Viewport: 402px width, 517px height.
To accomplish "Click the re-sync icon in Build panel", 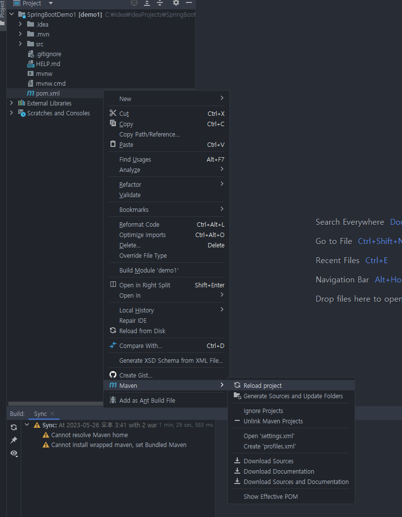I will 14,427.
